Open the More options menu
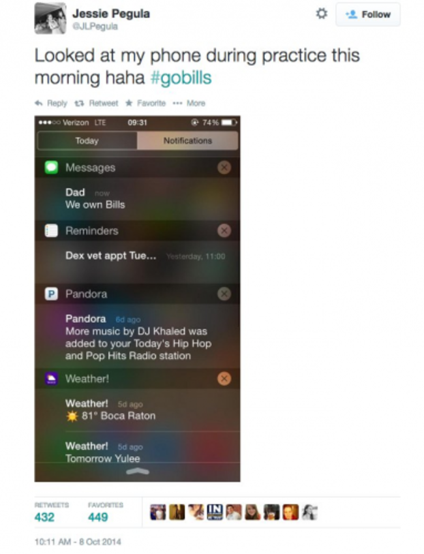424x554 pixels. 189,103
